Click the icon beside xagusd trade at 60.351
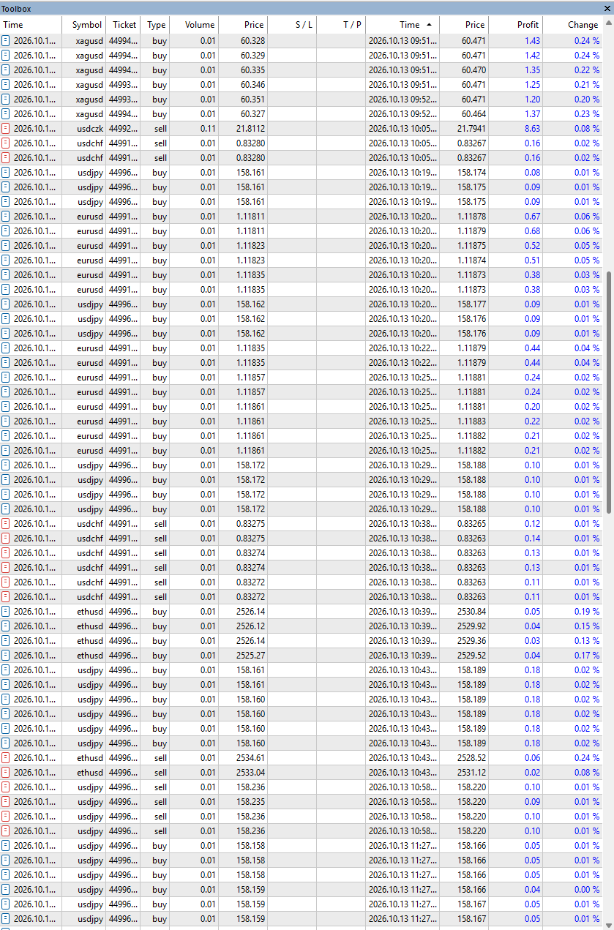614x930 pixels. (6, 100)
